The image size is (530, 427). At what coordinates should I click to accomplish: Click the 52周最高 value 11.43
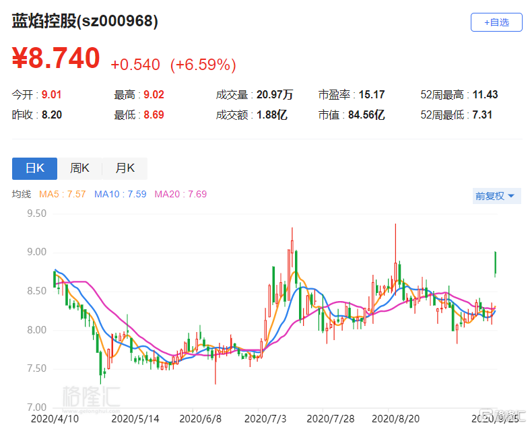click(x=485, y=95)
